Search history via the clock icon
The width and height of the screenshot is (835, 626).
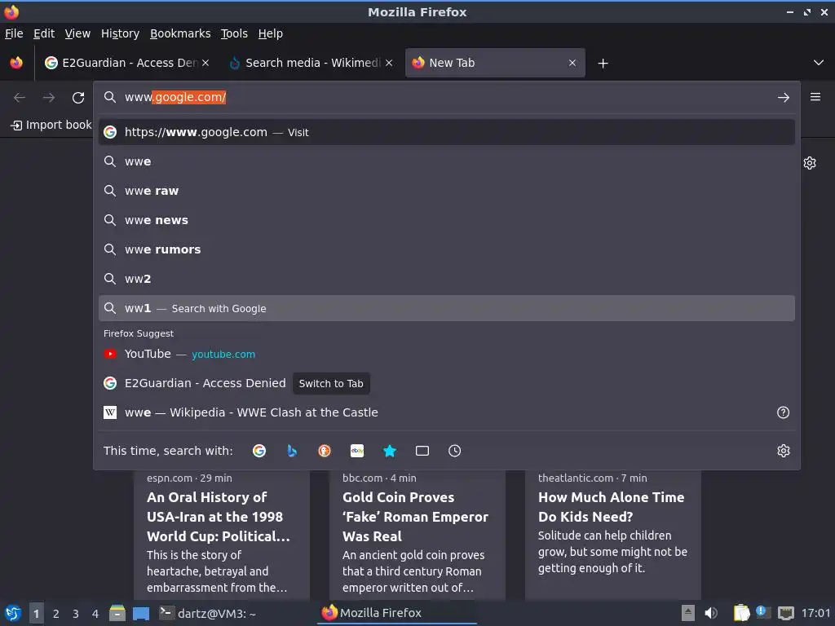point(455,451)
